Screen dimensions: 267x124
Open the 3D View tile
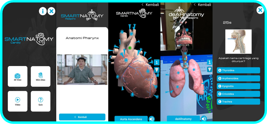pyautogui.click(x=18, y=76)
